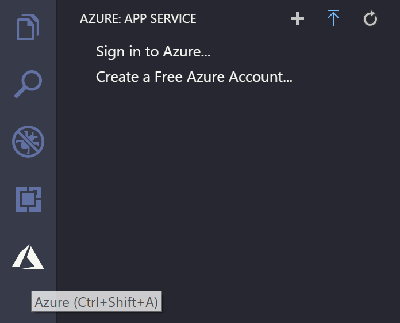Open the Search view magnifier icon
The width and height of the screenshot is (400, 323).
click(28, 84)
